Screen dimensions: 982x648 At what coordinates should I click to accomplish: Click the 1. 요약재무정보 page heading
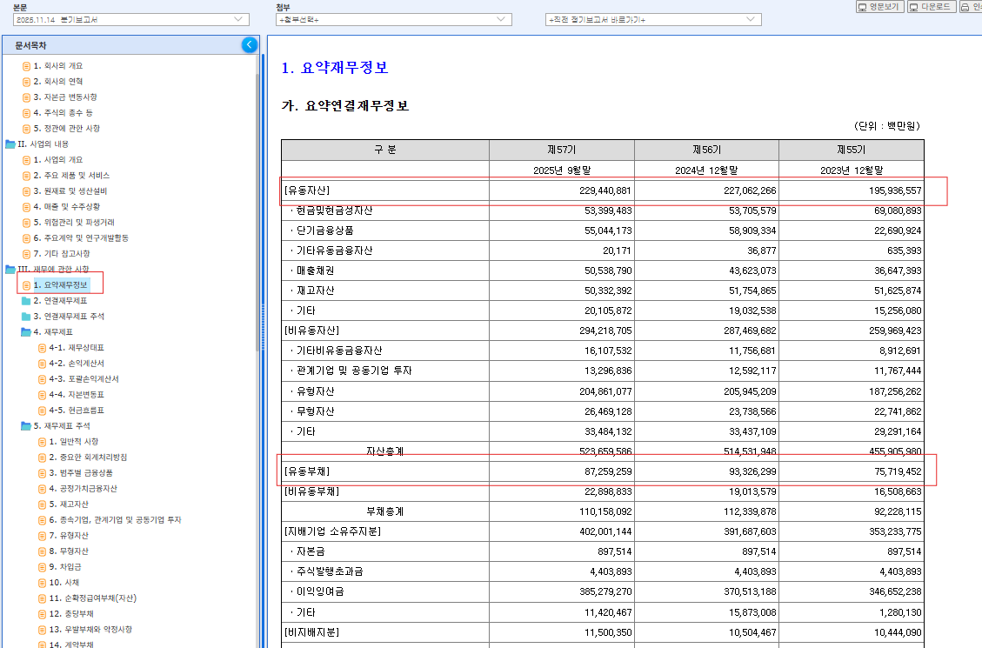coord(335,68)
